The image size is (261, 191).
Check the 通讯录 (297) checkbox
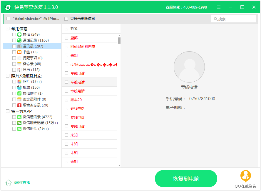pos(14,46)
